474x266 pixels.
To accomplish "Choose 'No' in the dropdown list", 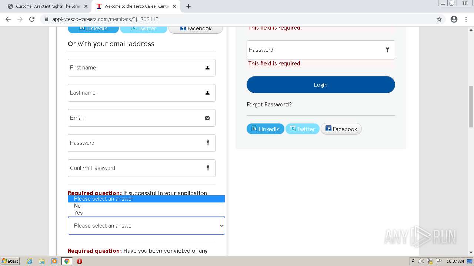I will [146, 206].
